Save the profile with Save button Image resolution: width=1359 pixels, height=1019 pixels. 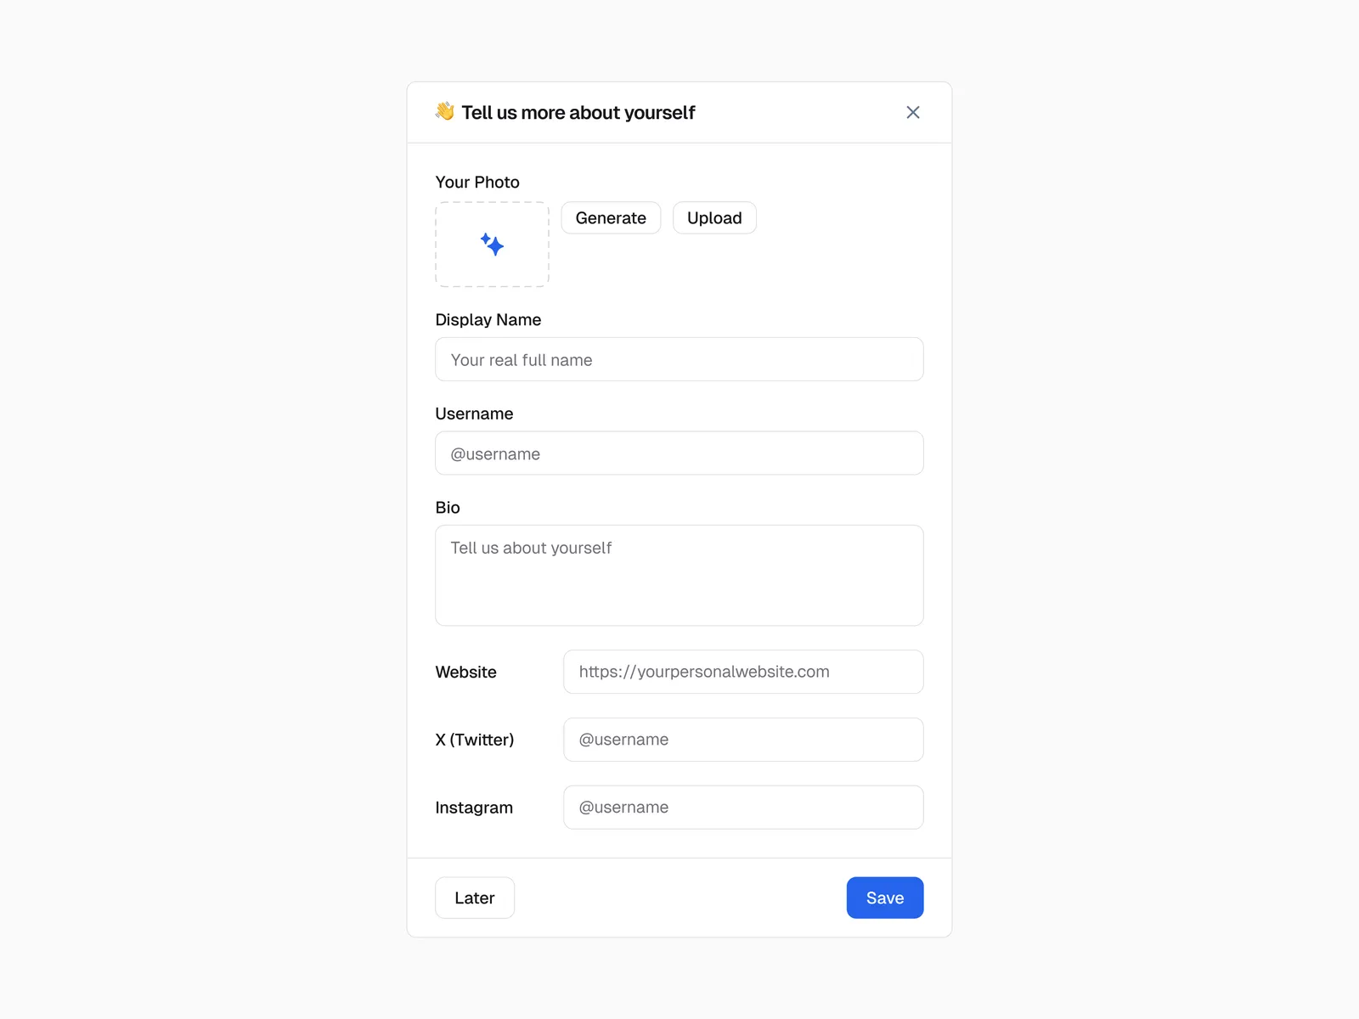click(884, 898)
